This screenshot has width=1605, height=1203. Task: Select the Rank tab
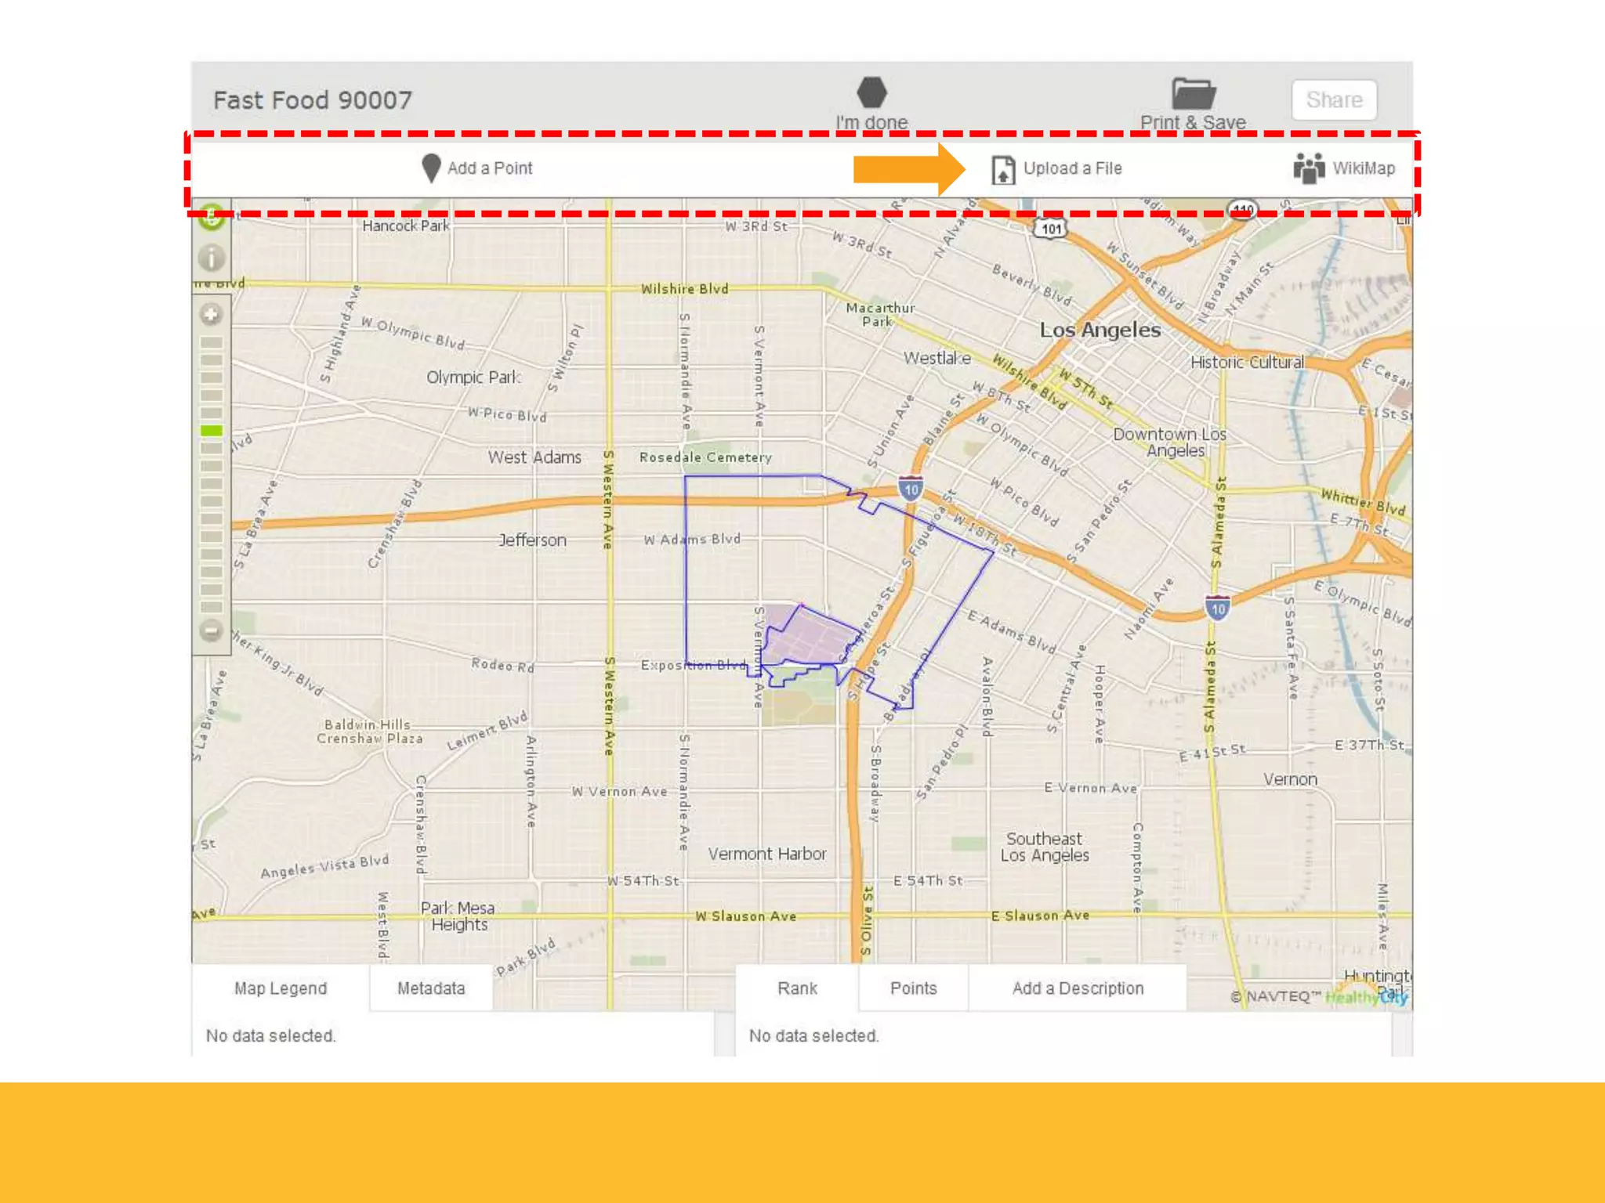(797, 988)
